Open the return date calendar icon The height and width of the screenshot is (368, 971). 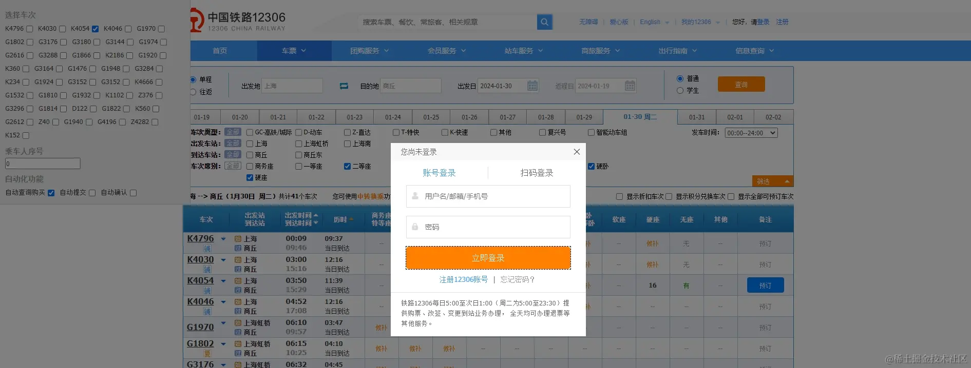coord(630,86)
